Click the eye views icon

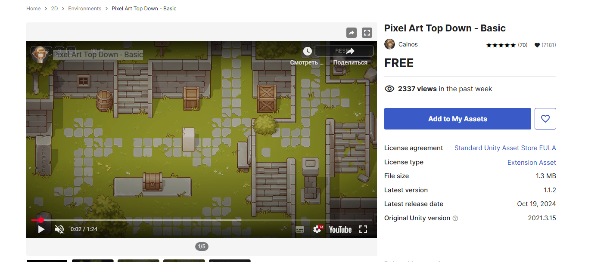coord(389,89)
